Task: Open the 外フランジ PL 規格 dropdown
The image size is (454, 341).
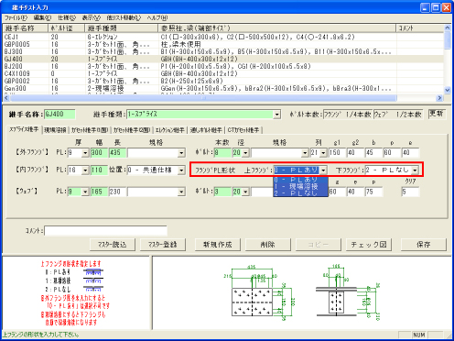Action: (x=181, y=153)
